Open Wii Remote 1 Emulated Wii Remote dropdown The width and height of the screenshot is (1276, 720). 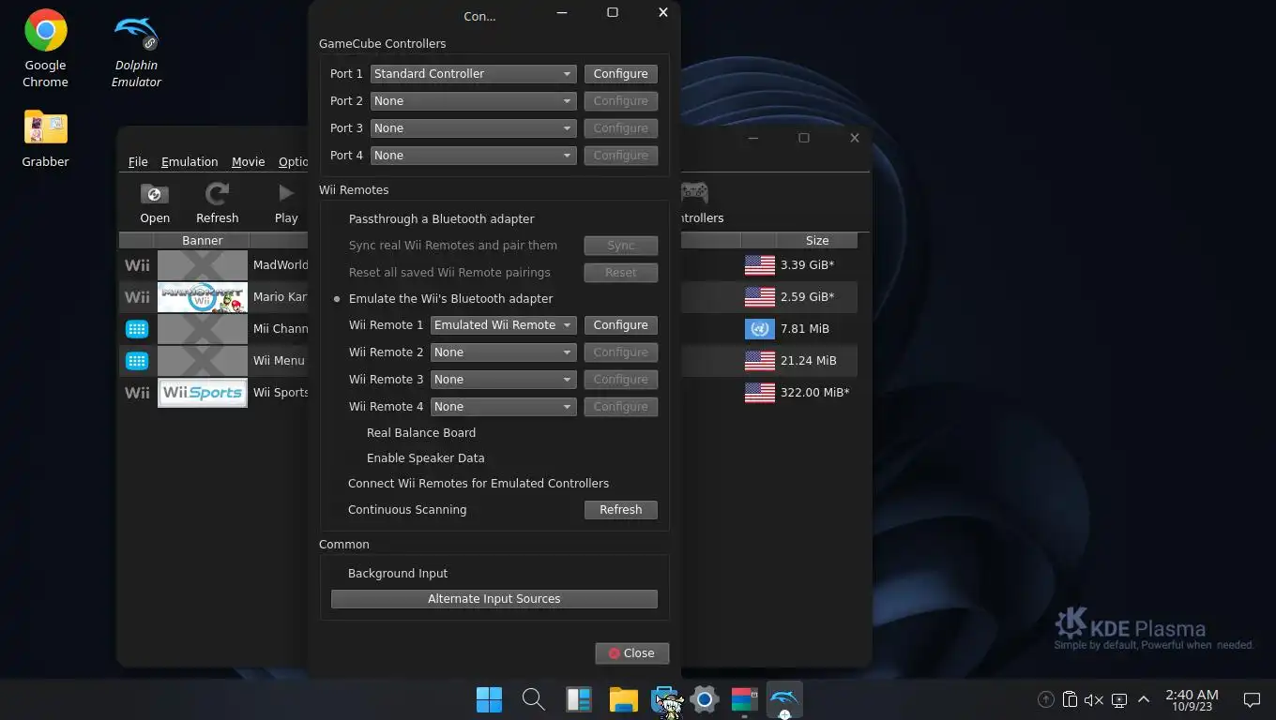click(503, 324)
